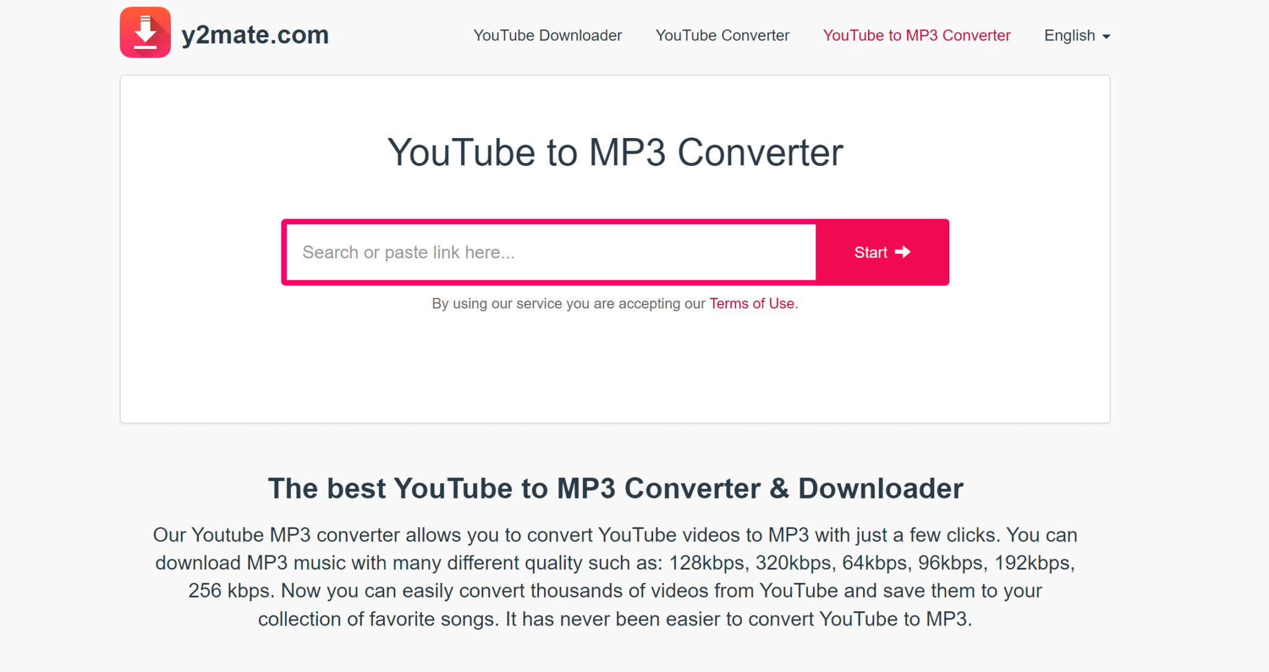This screenshot has height=672, width=1269.
Task: Click the red Start arrow button
Action: [881, 251]
